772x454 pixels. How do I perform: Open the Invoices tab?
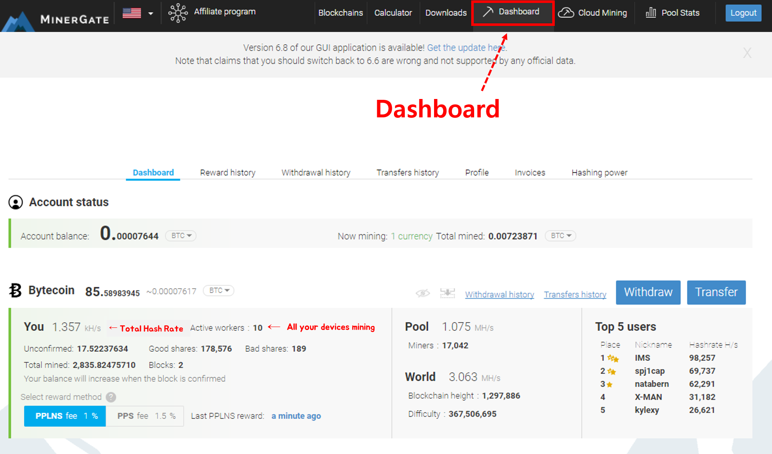[530, 172]
